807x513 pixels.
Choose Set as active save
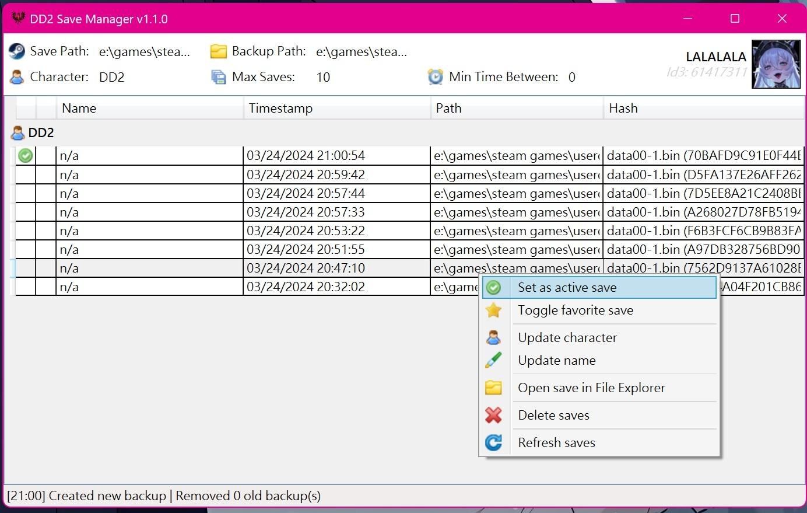(x=567, y=287)
